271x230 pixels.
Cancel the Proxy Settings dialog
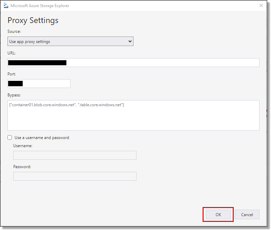[247, 214]
